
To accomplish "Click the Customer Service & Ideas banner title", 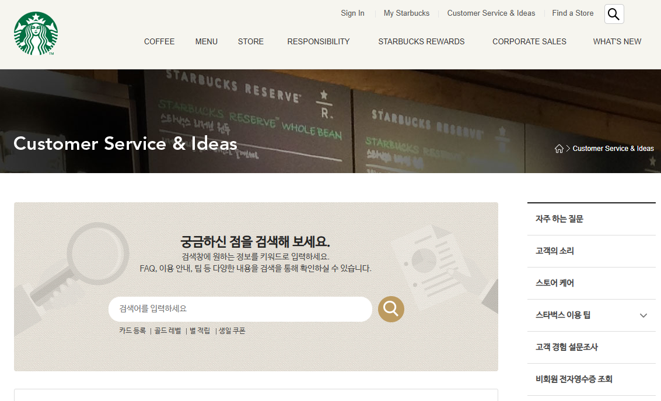I will coord(125,143).
